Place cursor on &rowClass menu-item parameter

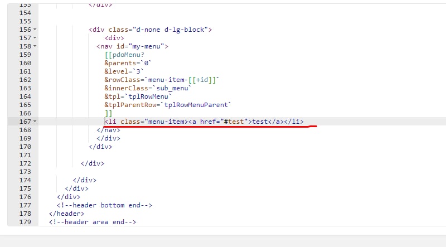162,80
